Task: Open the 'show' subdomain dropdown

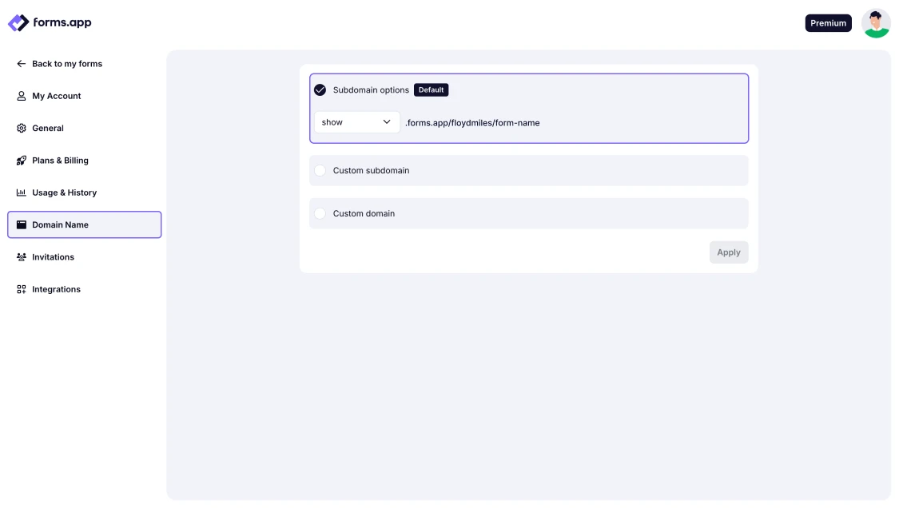Action: click(356, 122)
